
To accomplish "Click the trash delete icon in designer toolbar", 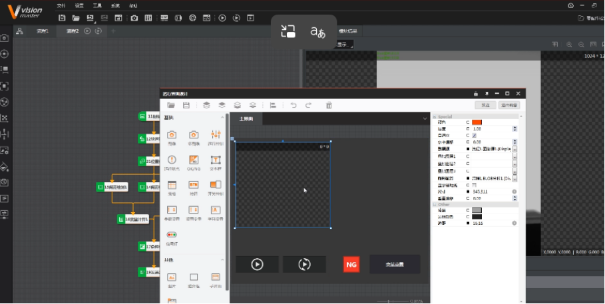I will [x=329, y=105].
